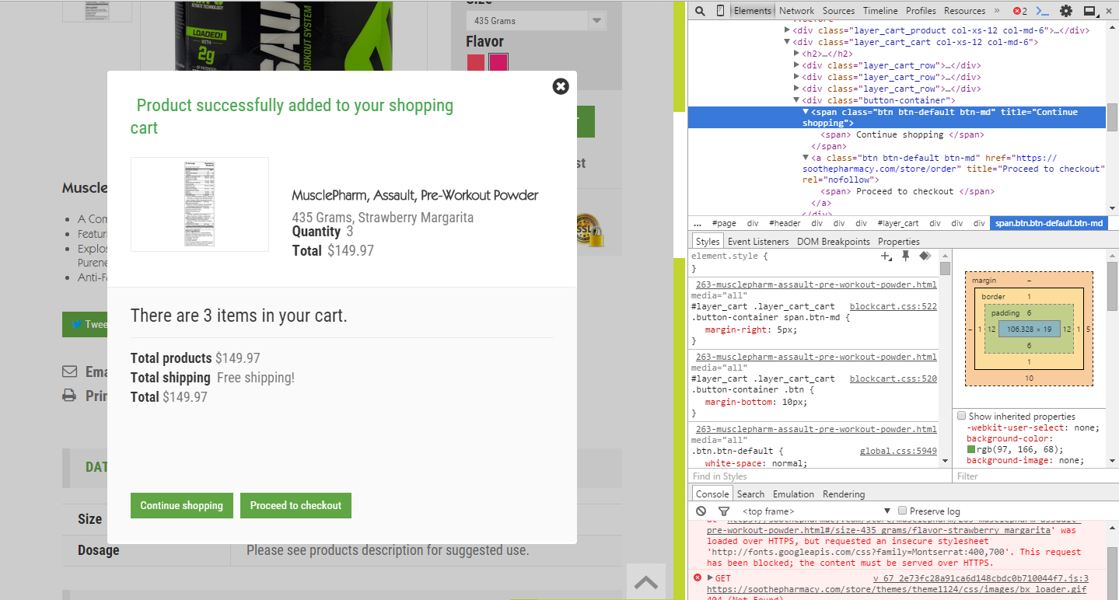Open the Profiles panel tab
Screen dimensions: 1119x600
[x=921, y=11]
